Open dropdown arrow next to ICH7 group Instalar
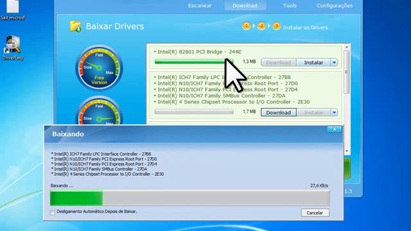Screen dimensions: 411x231 click(334, 112)
